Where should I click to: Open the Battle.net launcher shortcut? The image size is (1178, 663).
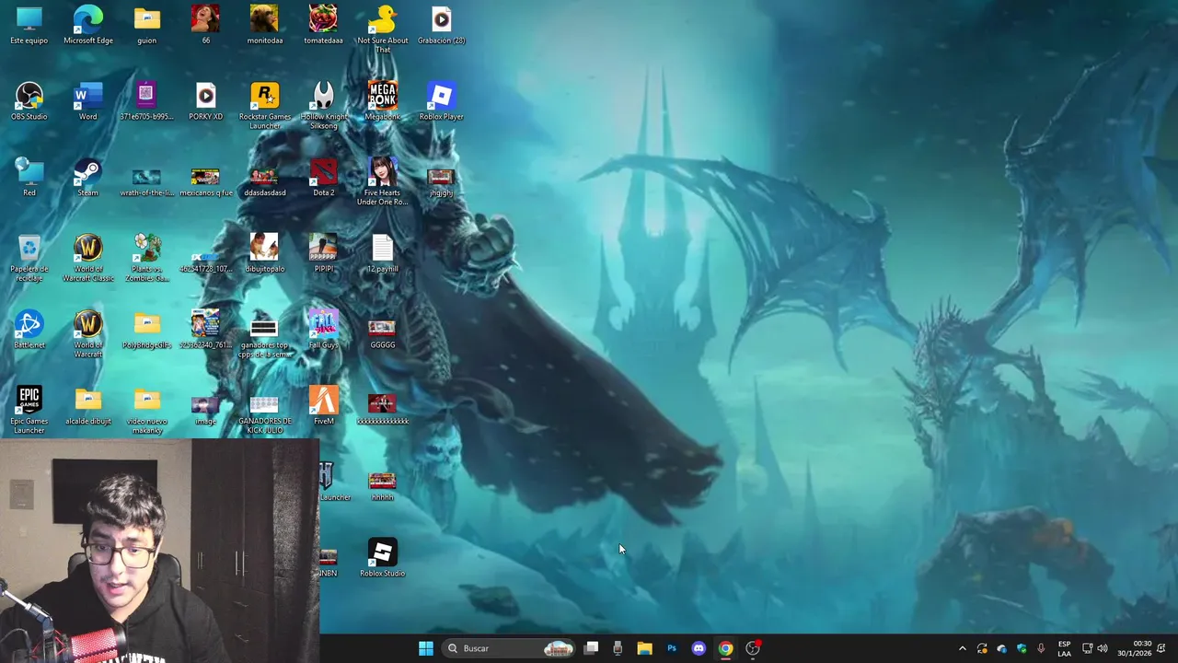click(x=29, y=330)
